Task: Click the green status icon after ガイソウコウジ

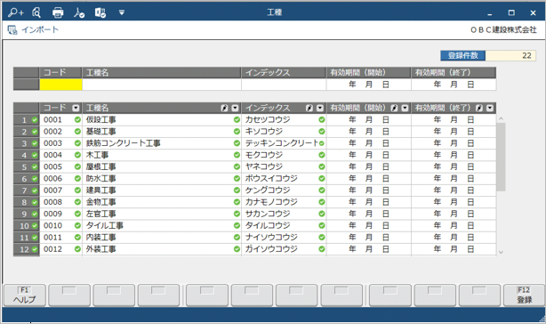Action: [x=322, y=249]
